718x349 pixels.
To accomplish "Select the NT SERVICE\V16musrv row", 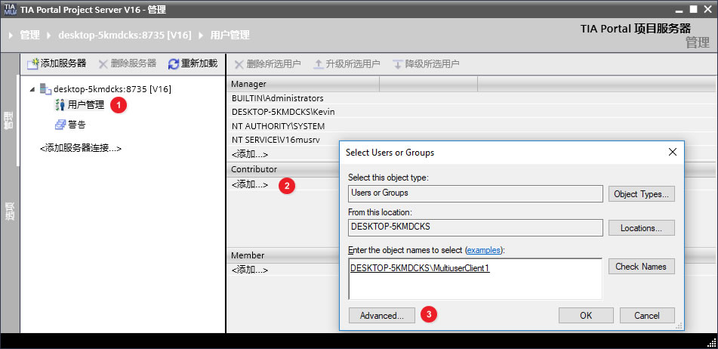I will [x=282, y=141].
